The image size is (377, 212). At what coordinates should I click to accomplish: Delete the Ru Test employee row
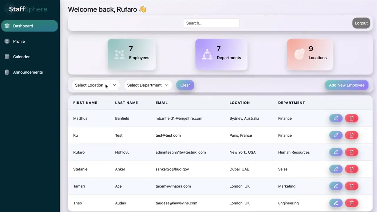[351, 135]
